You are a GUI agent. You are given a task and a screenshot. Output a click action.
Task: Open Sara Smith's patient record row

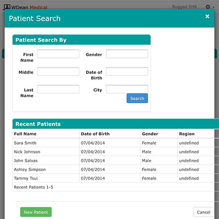click(x=113, y=143)
